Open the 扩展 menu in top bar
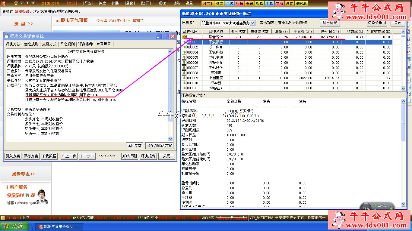The image size is (412, 231). point(115,3)
